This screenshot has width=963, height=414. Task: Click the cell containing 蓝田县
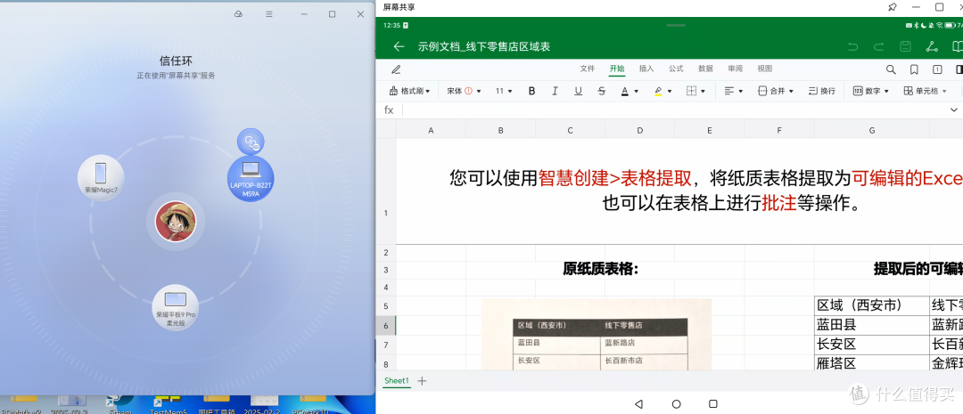tap(871, 326)
